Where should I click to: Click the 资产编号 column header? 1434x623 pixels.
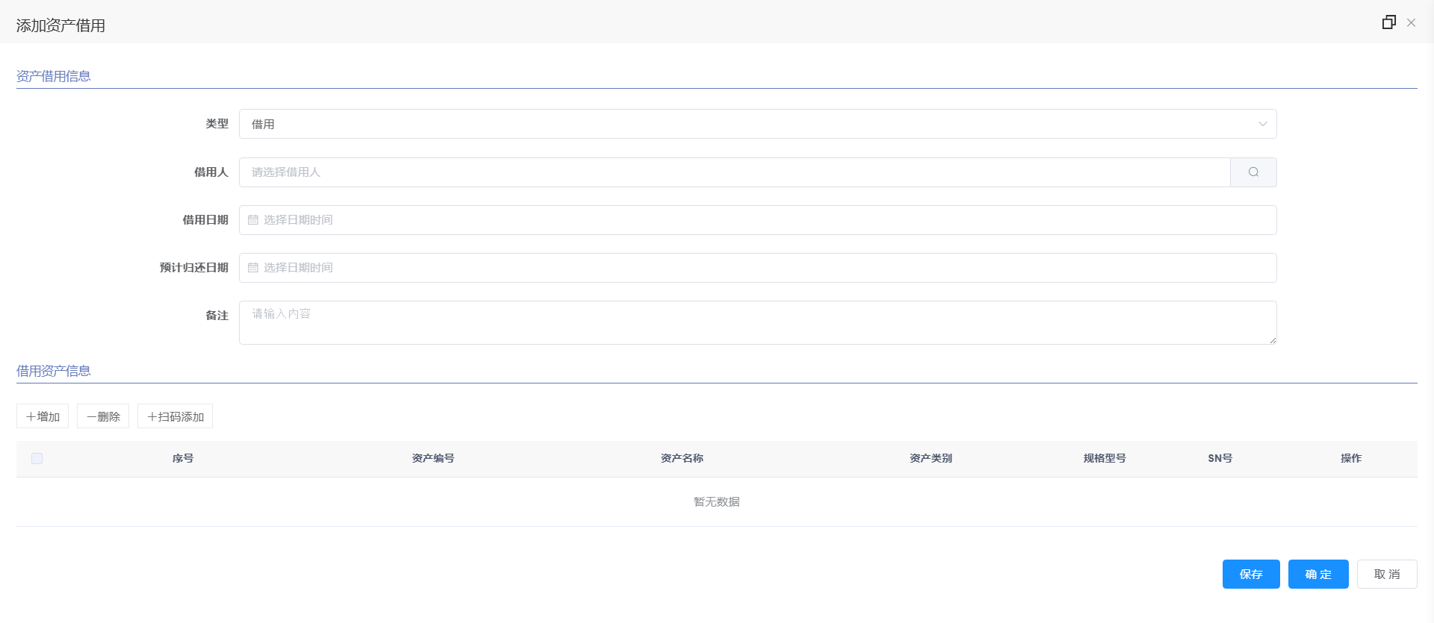pos(433,458)
